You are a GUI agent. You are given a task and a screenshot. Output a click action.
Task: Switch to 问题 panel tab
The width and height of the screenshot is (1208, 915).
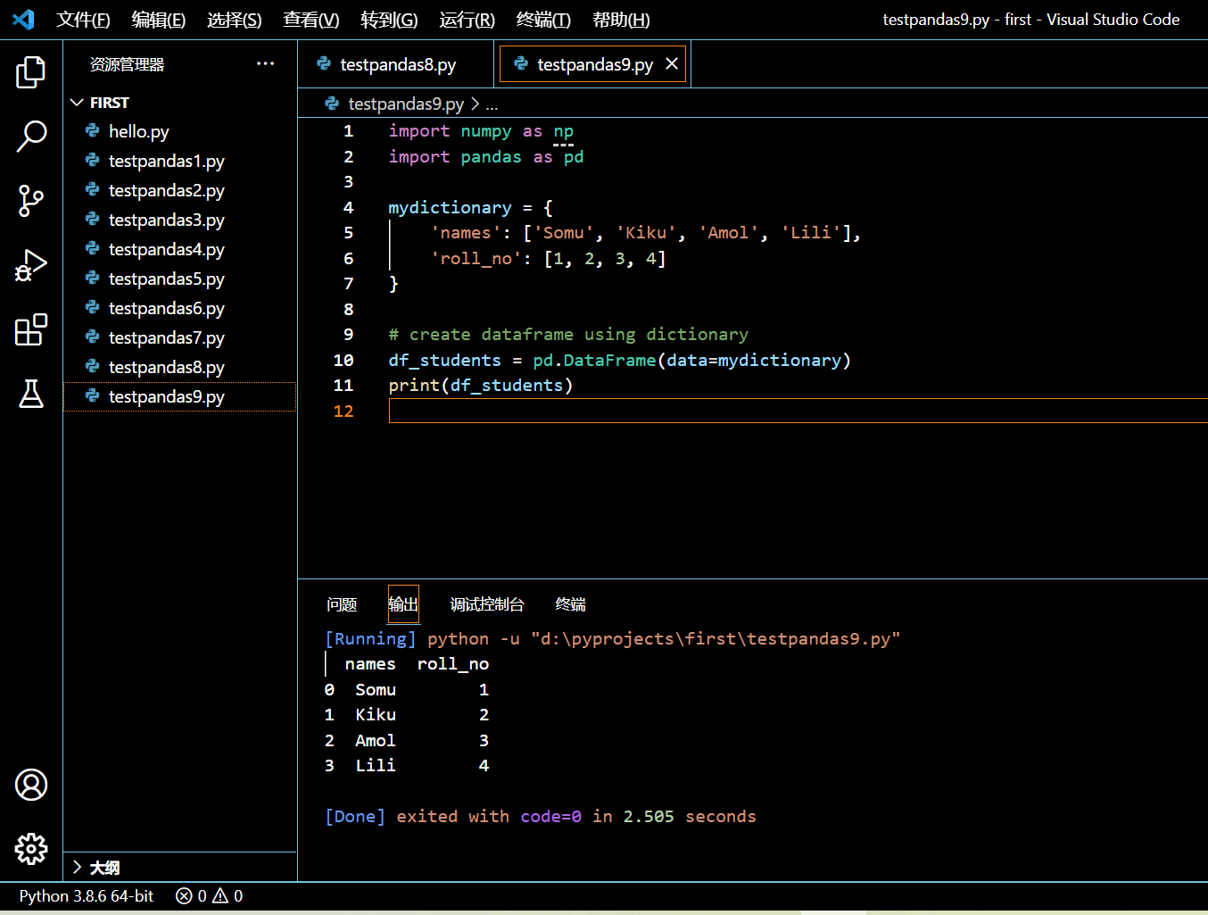point(342,604)
